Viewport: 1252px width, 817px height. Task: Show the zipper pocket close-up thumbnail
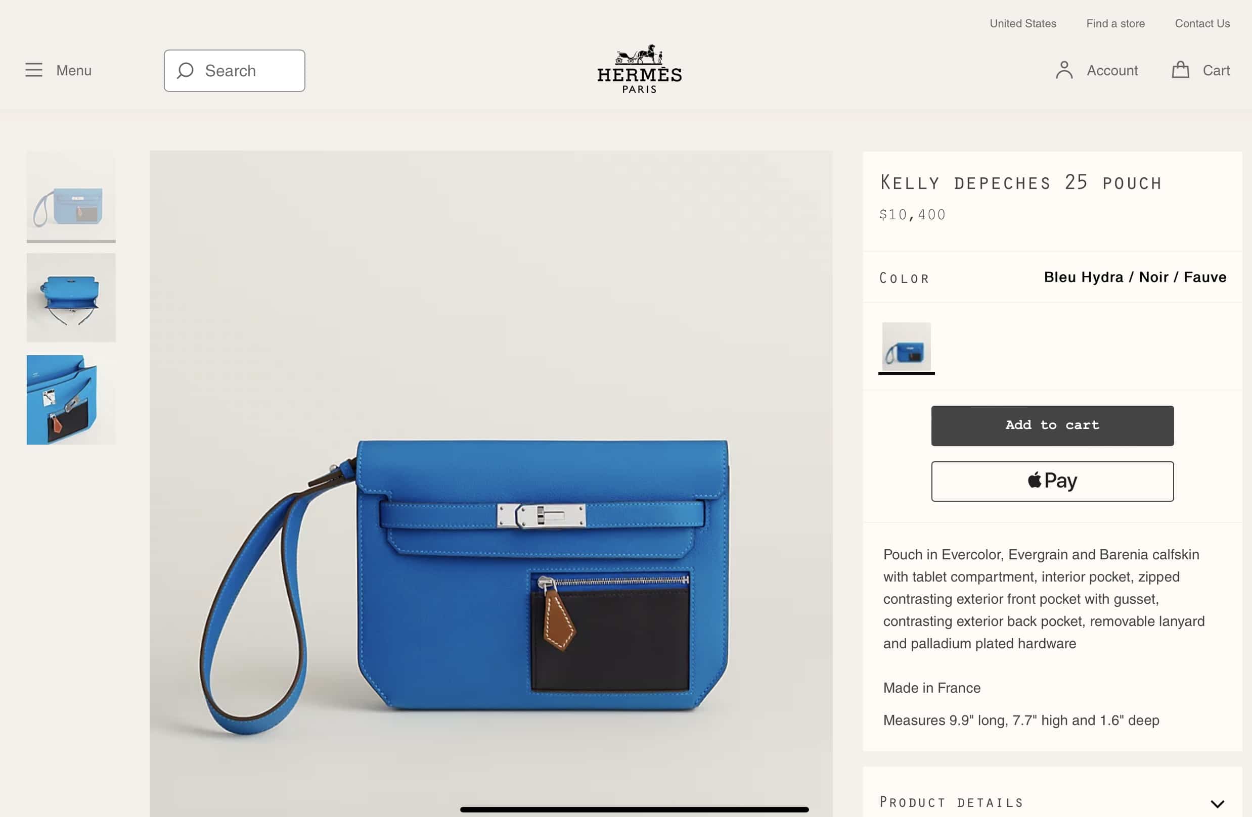pyautogui.click(x=71, y=400)
